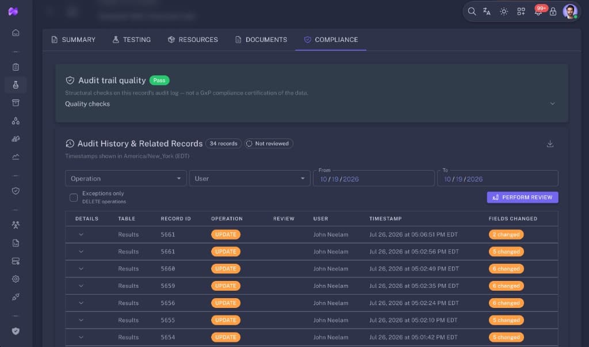Screen dimensions: 589x347
Task: Download the audit history export icon
Action: (x=550, y=144)
